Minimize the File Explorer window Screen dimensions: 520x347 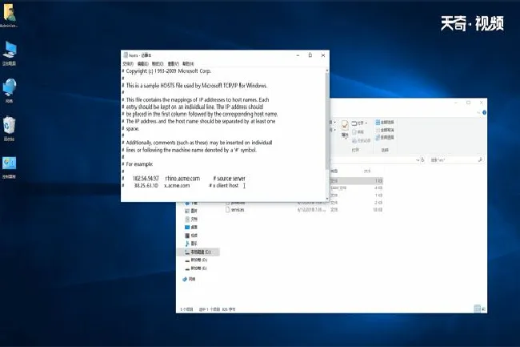coord(456,103)
